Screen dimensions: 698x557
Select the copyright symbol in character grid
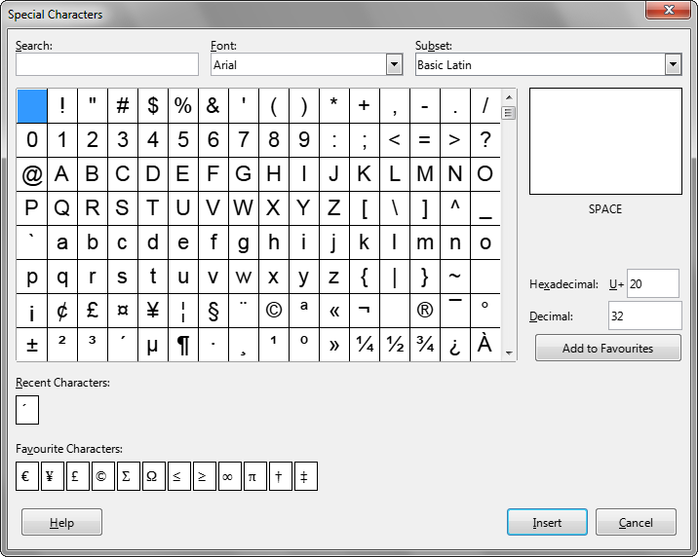pyautogui.click(x=274, y=311)
